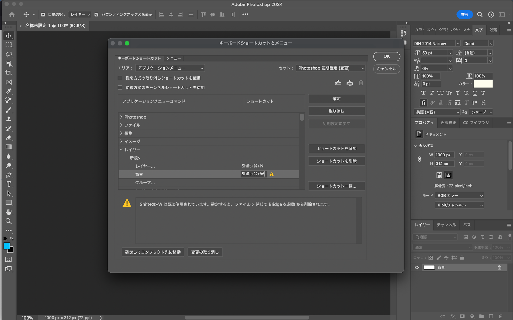The height and width of the screenshot is (320, 513).
Task: Toggle the standard ligatures fi button
Action: pyautogui.click(x=423, y=103)
